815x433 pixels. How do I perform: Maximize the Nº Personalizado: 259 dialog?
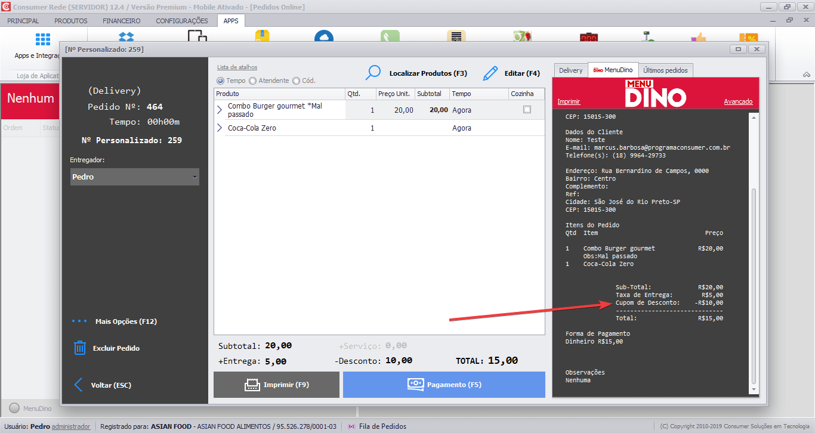[x=738, y=49]
